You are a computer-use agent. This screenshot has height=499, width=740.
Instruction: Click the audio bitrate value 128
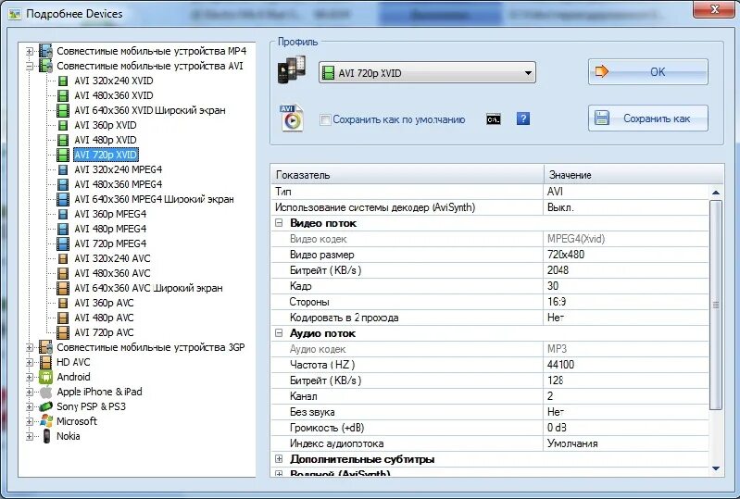(x=555, y=380)
